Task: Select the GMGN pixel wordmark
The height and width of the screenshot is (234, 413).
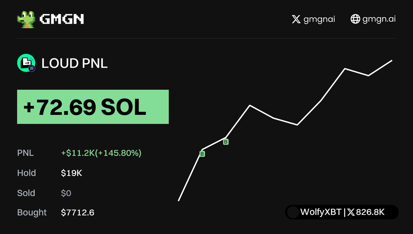Action: [x=62, y=19]
